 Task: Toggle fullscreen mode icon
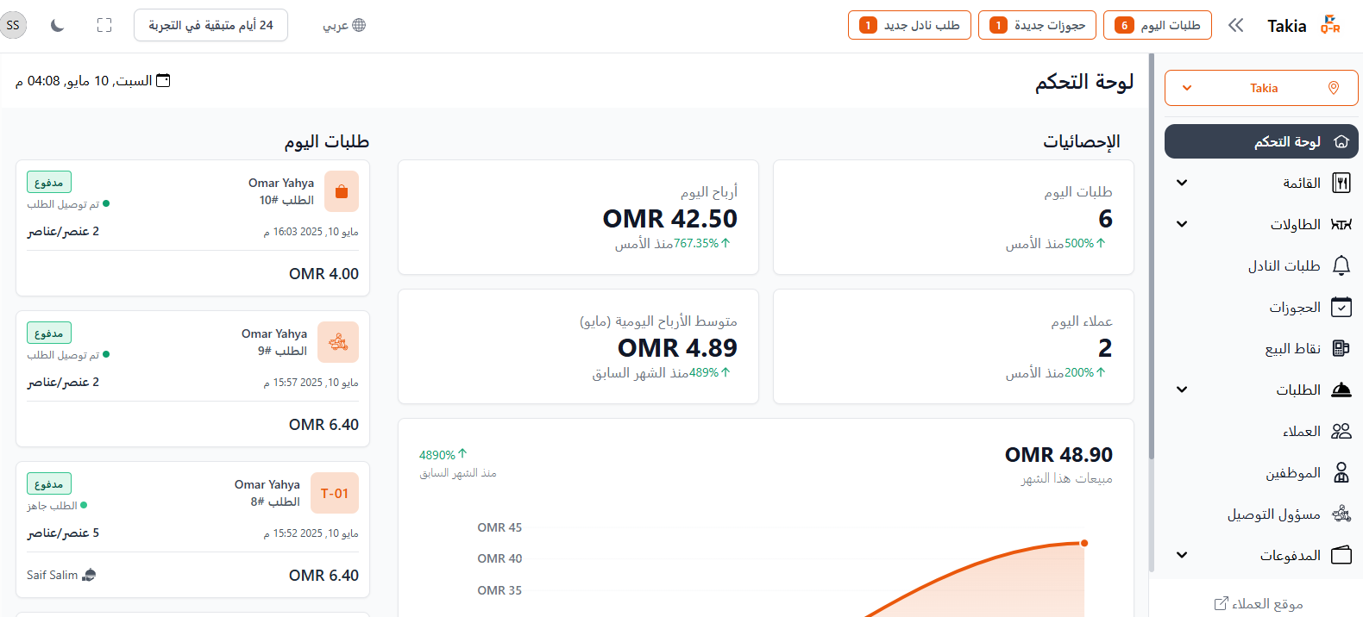click(x=104, y=25)
